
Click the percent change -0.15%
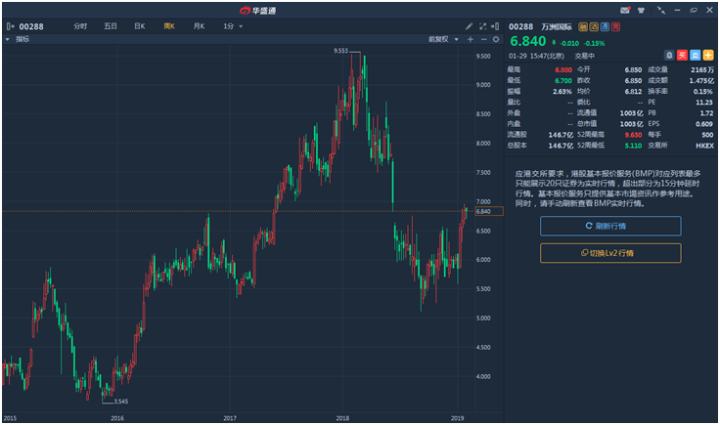(x=594, y=44)
